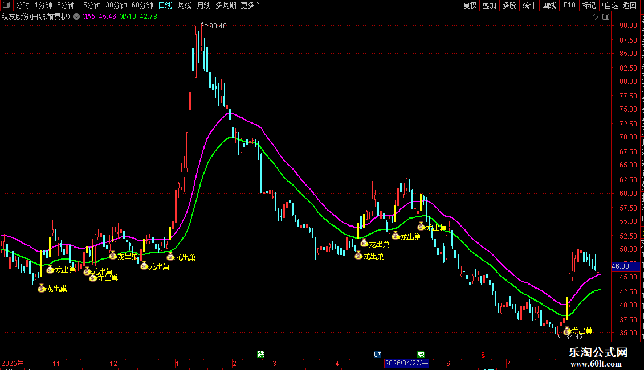
Task: Click 返回 to go back
Action: (629, 5)
